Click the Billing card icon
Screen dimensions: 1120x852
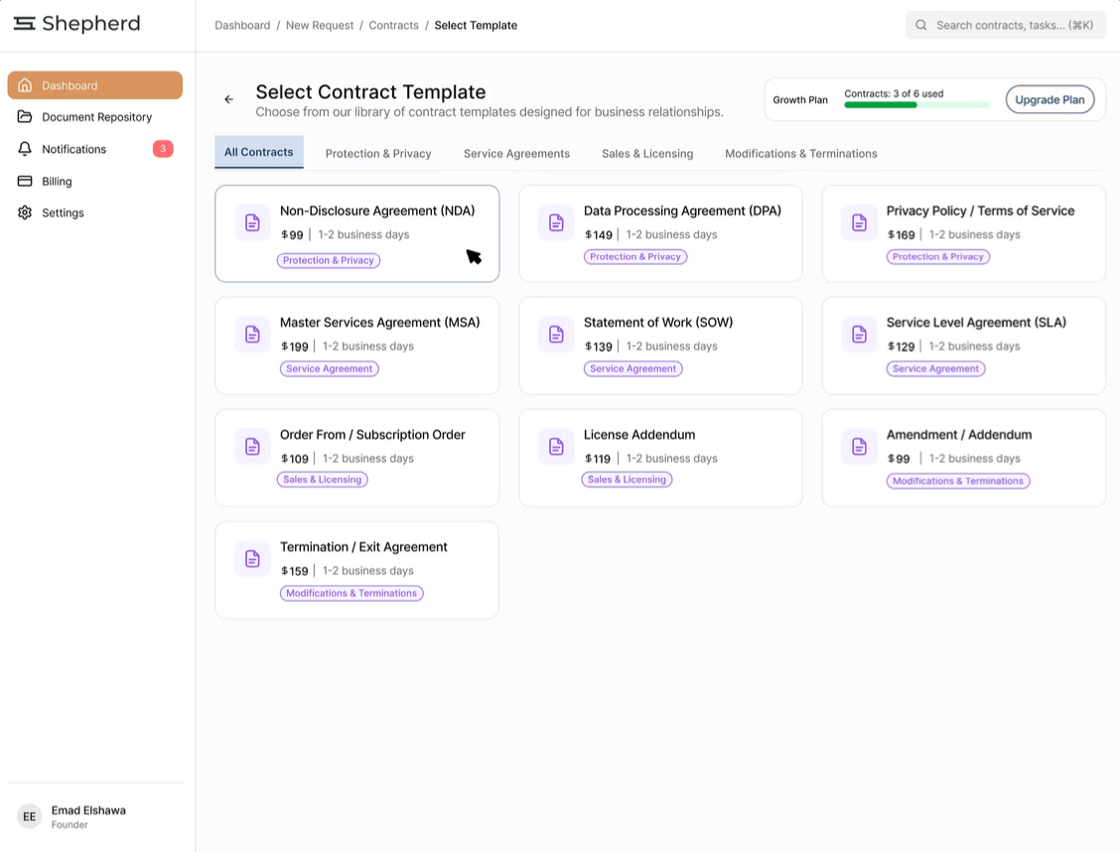[x=25, y=181]
